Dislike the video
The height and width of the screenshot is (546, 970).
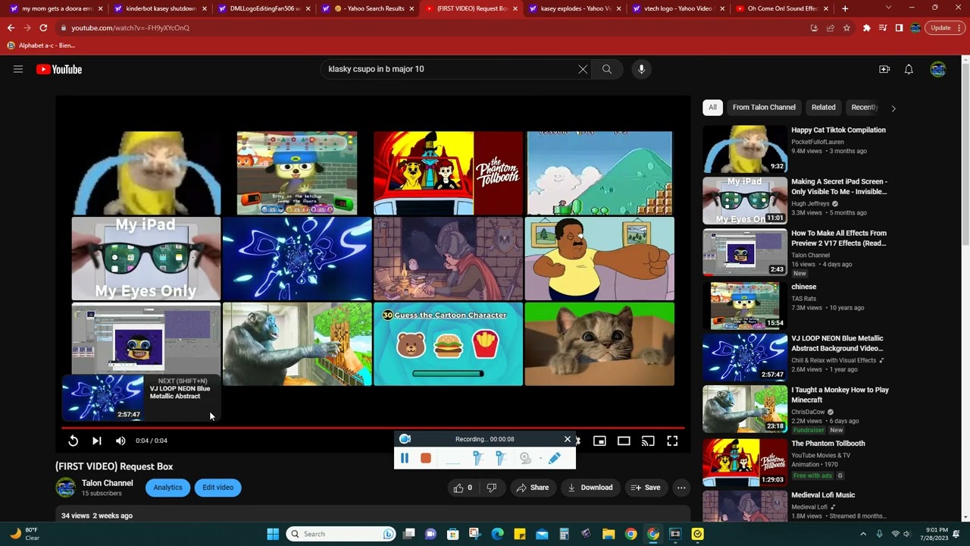point(492,488)
